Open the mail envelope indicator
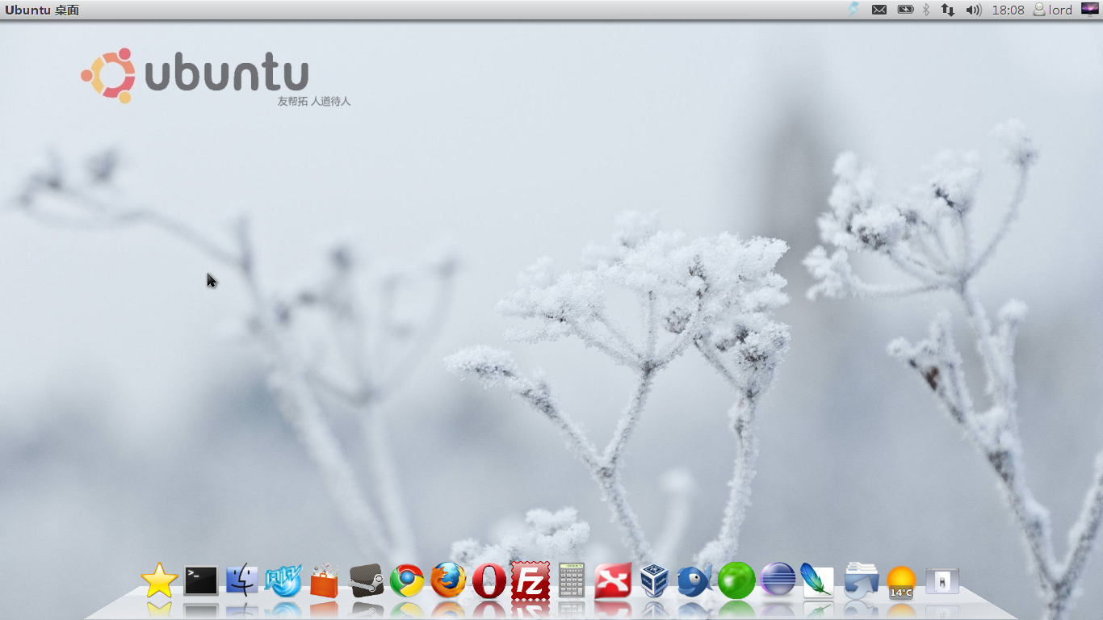The width and height of the screenshot is (1103, 620). [879, 10]
